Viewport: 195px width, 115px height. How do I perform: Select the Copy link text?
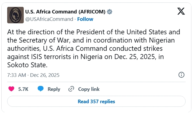point(89,89)
